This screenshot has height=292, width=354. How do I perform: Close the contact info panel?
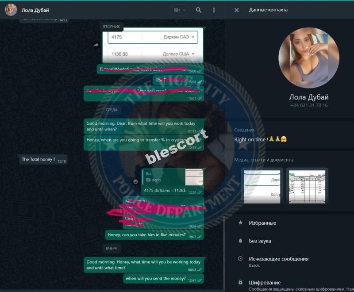pos(236,10)
